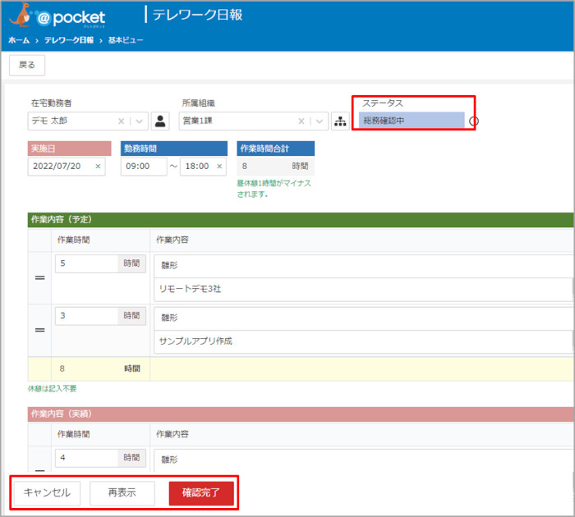This screenshot has height=517, width=575.
Task: Click the サンプルアプリ作成 text field
Action: (x=363, y=342)
